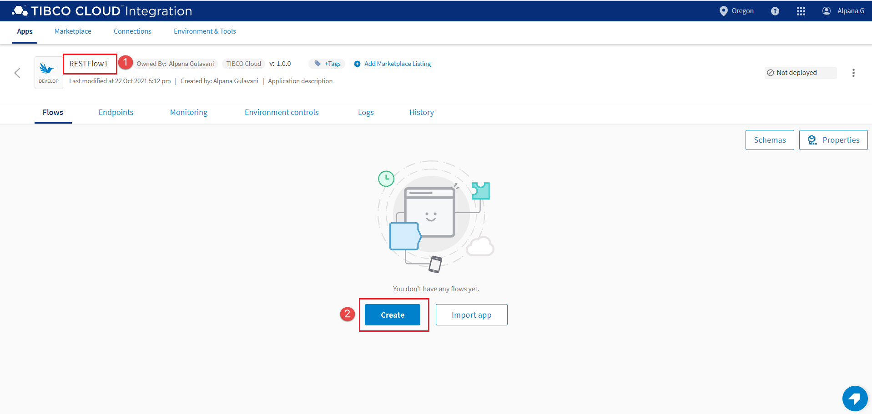This screenshot has width=872, height=414.
Task: Click the Flogo DEVELOP app icon
Action: pos(49,72)
